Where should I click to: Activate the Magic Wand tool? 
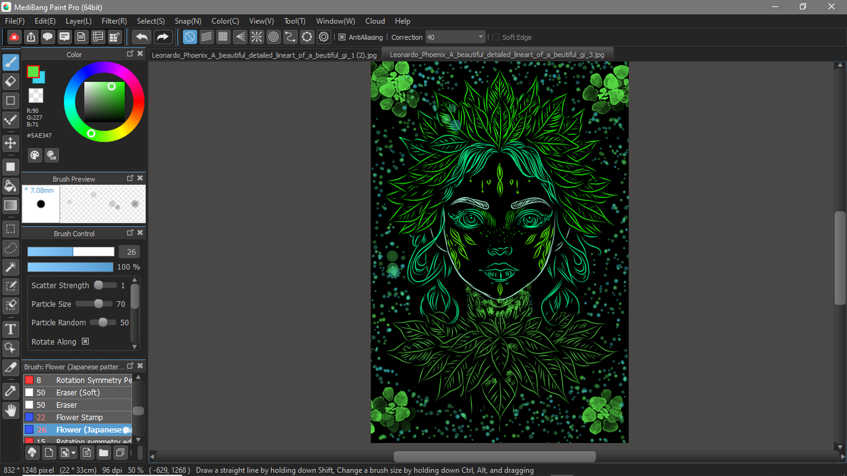click(x=11, y=267)
